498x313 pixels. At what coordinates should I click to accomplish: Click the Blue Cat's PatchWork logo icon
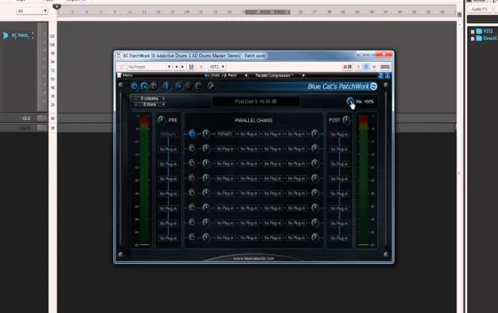tap(373, 86)
